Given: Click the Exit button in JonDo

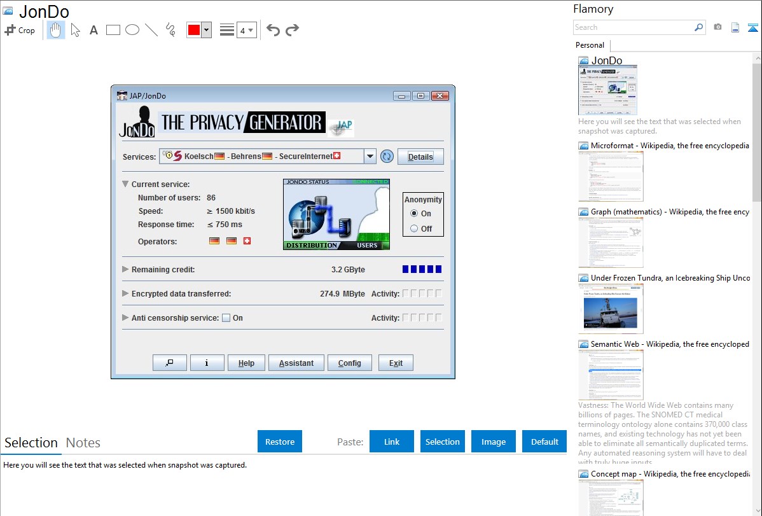Looking at the screenshot, I should (x=396, y=363).
